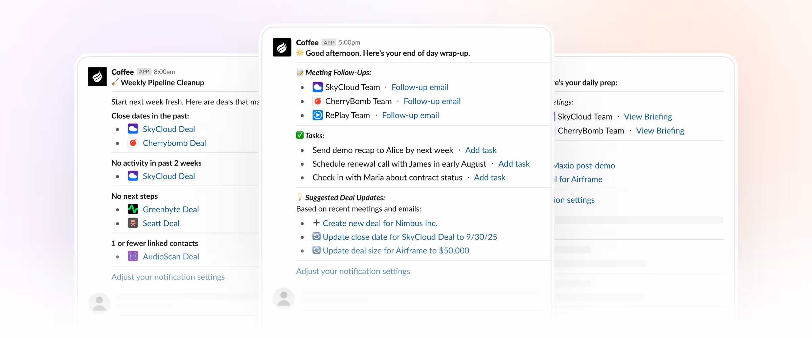Open SkyCloud Deal under No activity in past 2 weeks
Image resolution: width=812 pixels, height=338 pixels.
point(169,176)
